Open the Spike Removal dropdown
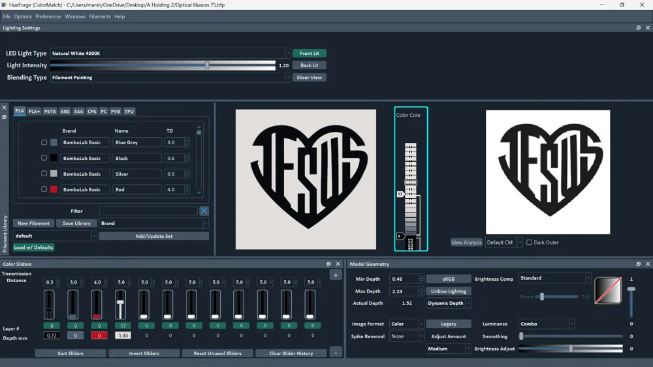 point(406,336)
